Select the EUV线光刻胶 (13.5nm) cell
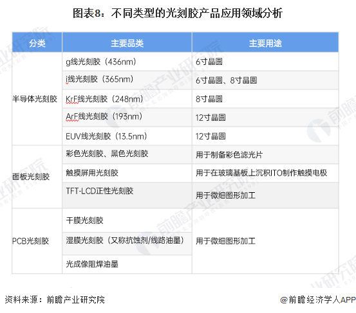Image resolution: width=356 pixels, height=313 pixels. [127, 136]
